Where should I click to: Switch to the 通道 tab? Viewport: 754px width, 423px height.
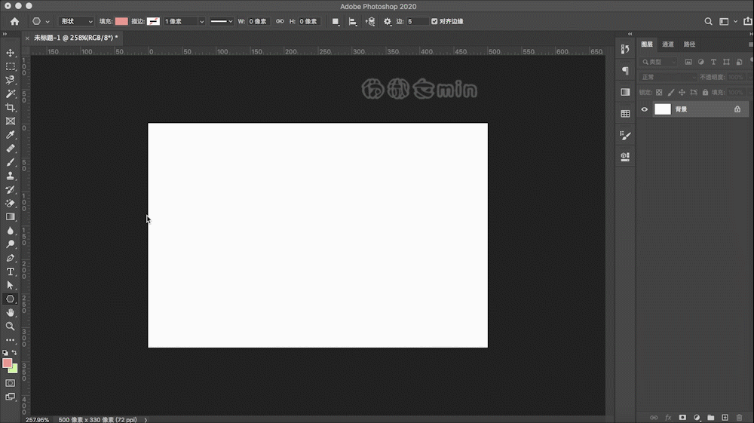(x=668, y=44)
